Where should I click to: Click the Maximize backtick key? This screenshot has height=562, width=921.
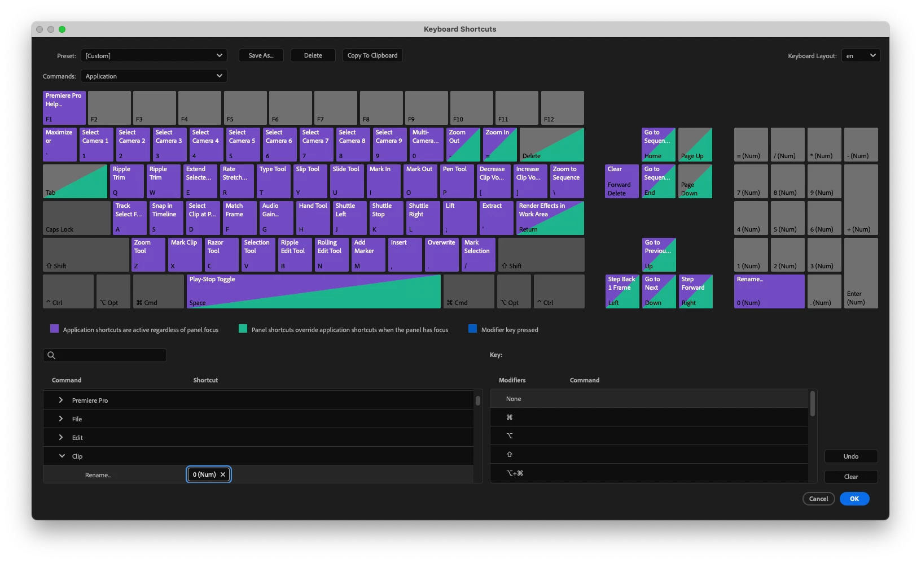tap(60, 145)
